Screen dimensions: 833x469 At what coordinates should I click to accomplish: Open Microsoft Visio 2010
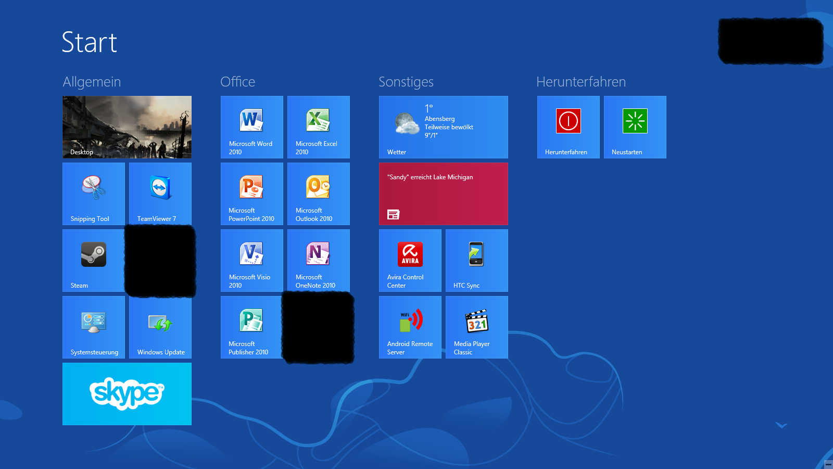point(252,261)
